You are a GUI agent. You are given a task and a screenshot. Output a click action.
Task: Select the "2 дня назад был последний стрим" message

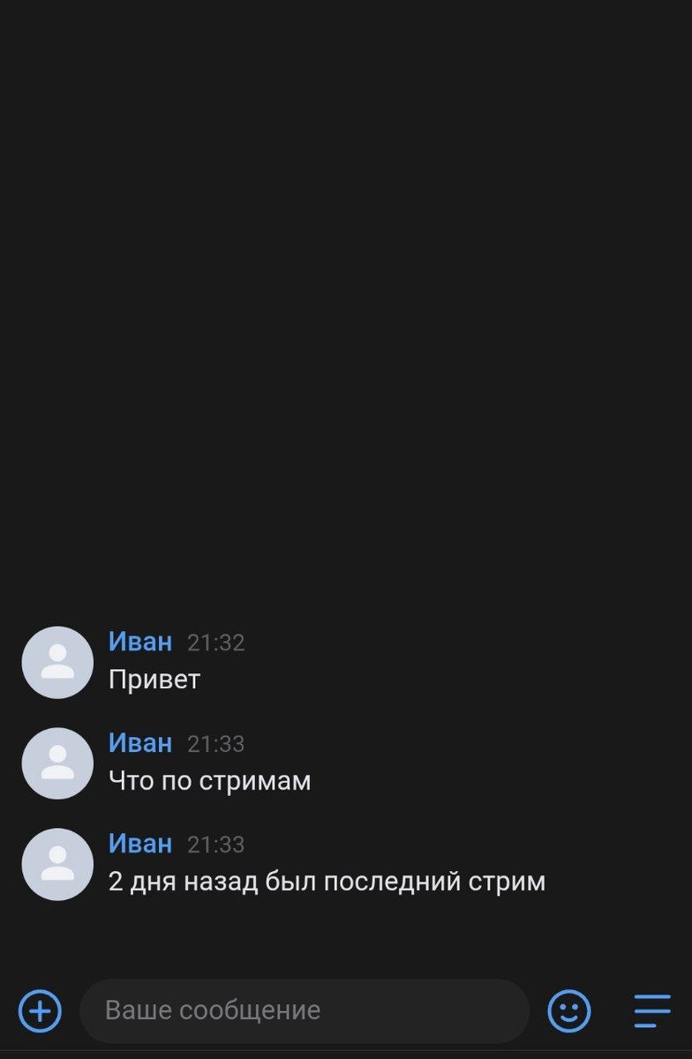pyautogui.click(x=327, y=882)
